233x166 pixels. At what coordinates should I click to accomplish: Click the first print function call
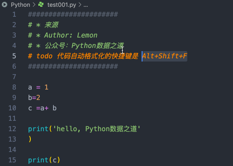click(x=38, y=129)
